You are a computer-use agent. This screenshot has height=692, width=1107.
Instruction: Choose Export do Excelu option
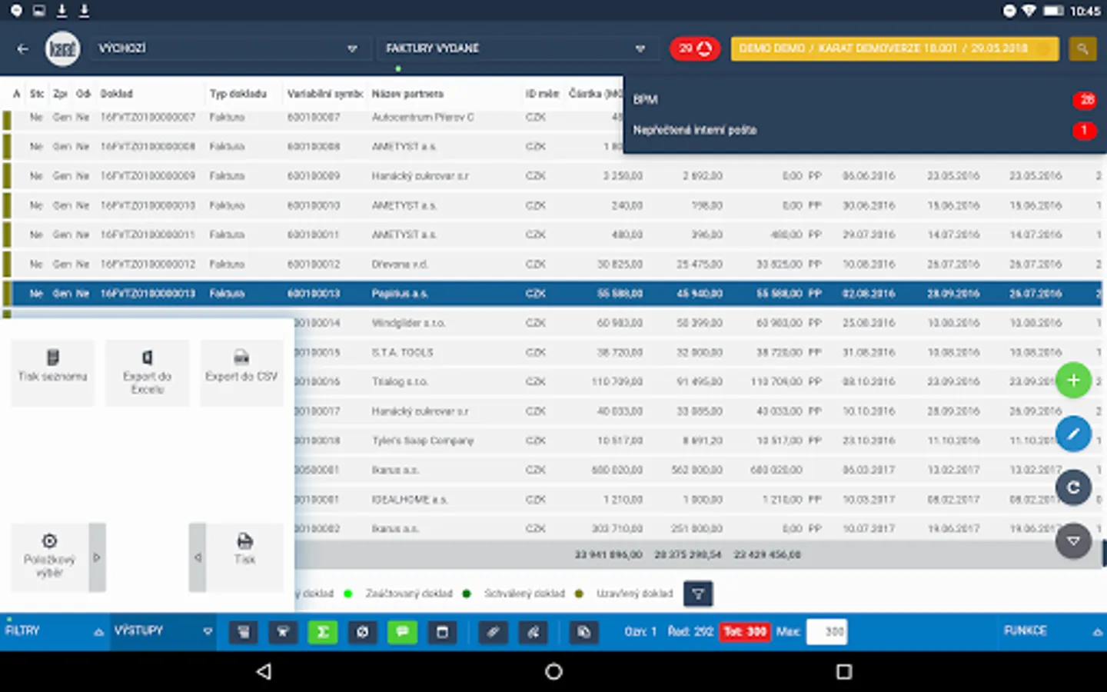(147, 373)
